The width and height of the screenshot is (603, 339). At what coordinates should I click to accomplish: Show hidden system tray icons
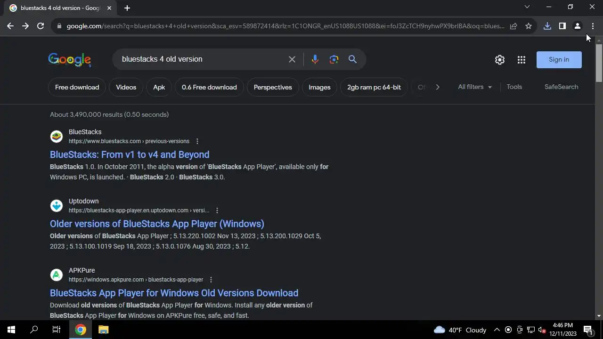click(497, 330)
